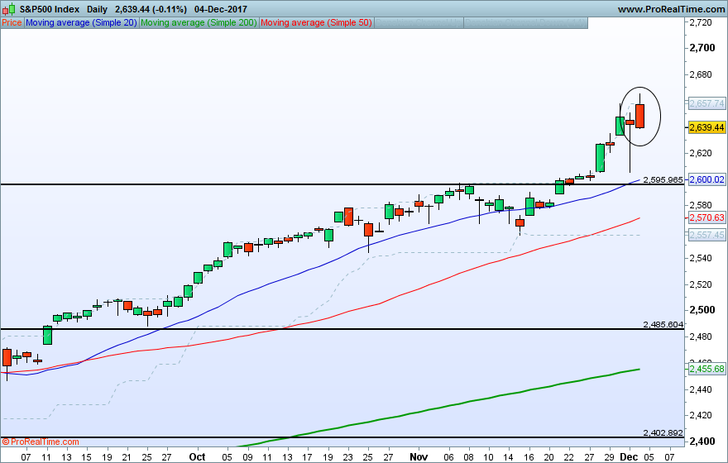The width and height of the screenshot is (728, 463).
Task: Click the S&P500 Index title text
Action: 49,9
